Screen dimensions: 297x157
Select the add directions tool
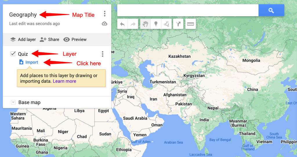[x=178, y=24]
